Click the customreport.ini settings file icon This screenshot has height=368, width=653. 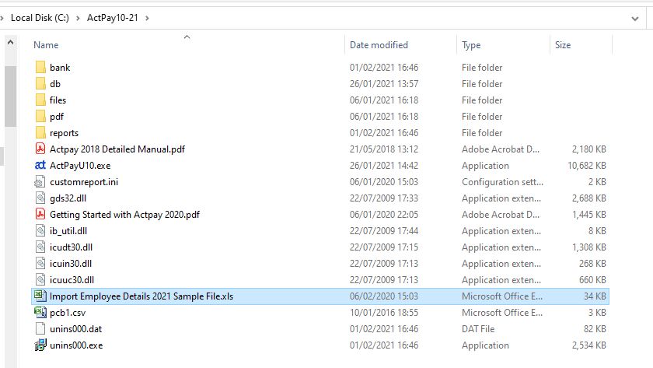[40, 182]
